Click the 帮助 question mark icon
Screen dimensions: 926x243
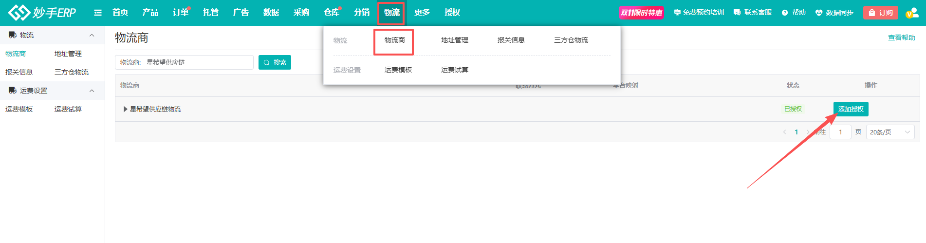[x=784, y=13]
